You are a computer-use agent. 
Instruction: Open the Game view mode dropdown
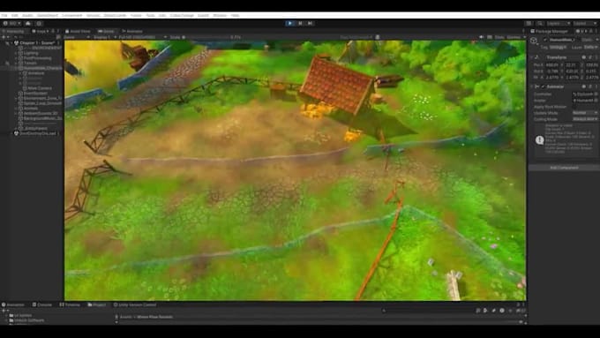click(77, 37)
